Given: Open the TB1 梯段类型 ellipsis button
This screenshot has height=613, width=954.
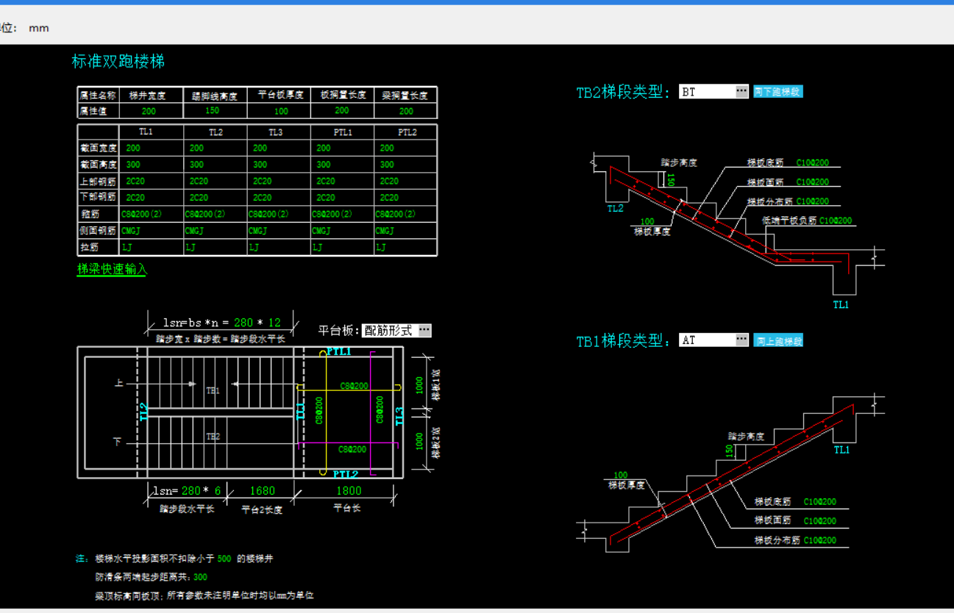Looking at the screenshot, I should click(x=742, y=340).
